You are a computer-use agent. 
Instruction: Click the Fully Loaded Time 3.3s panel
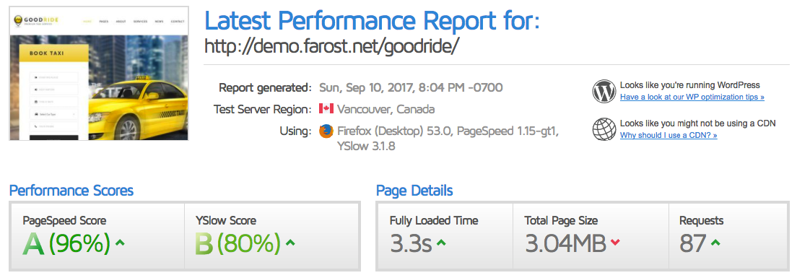445,236
